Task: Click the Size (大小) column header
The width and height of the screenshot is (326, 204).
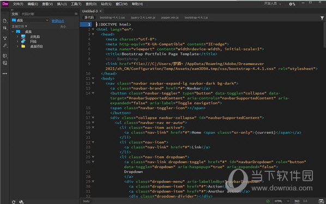Action: (63, 27)
